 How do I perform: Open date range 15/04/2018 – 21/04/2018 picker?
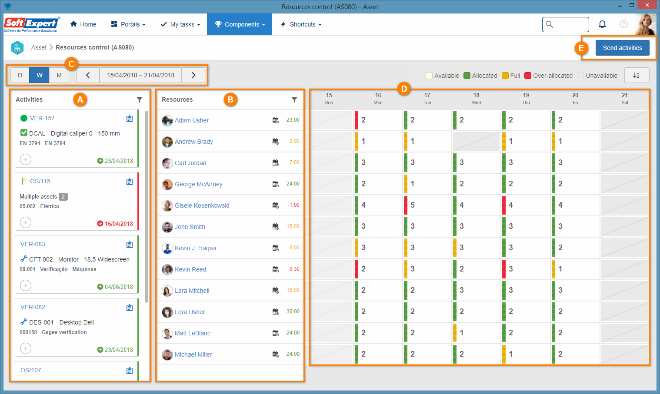click(141, 75)
